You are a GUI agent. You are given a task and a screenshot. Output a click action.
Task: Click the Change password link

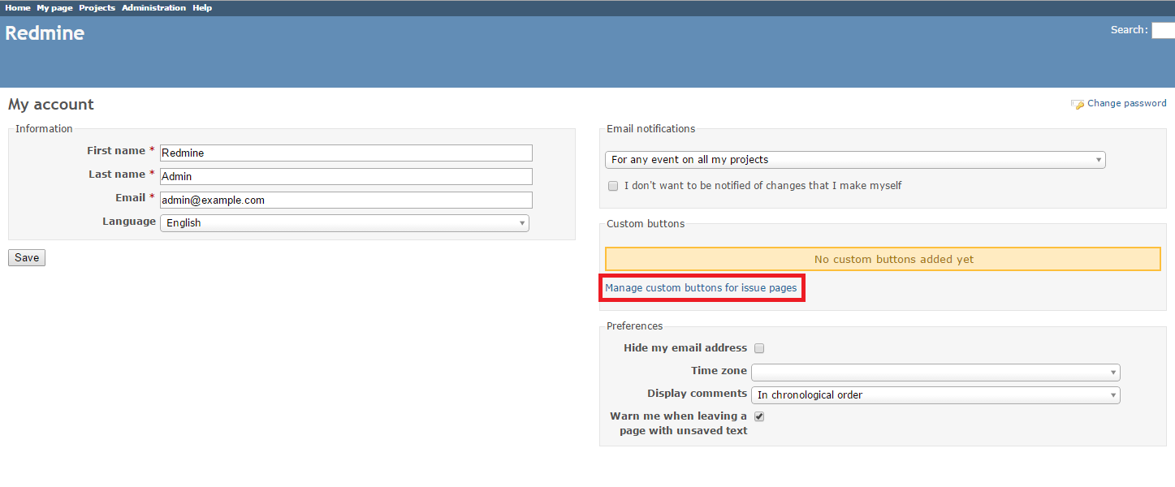tap(1127, 103)
